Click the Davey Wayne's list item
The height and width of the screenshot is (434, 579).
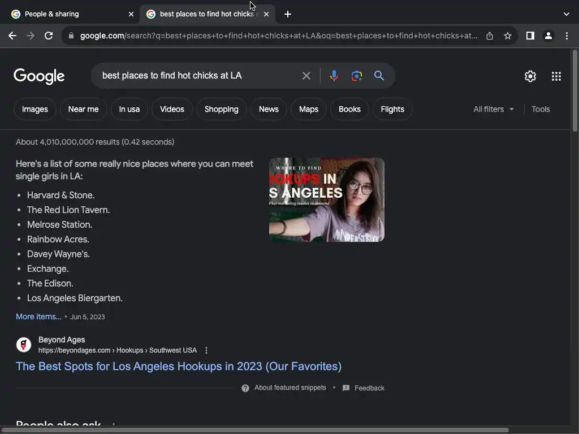58,254
